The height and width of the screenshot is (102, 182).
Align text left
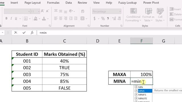tap(56, 18)
